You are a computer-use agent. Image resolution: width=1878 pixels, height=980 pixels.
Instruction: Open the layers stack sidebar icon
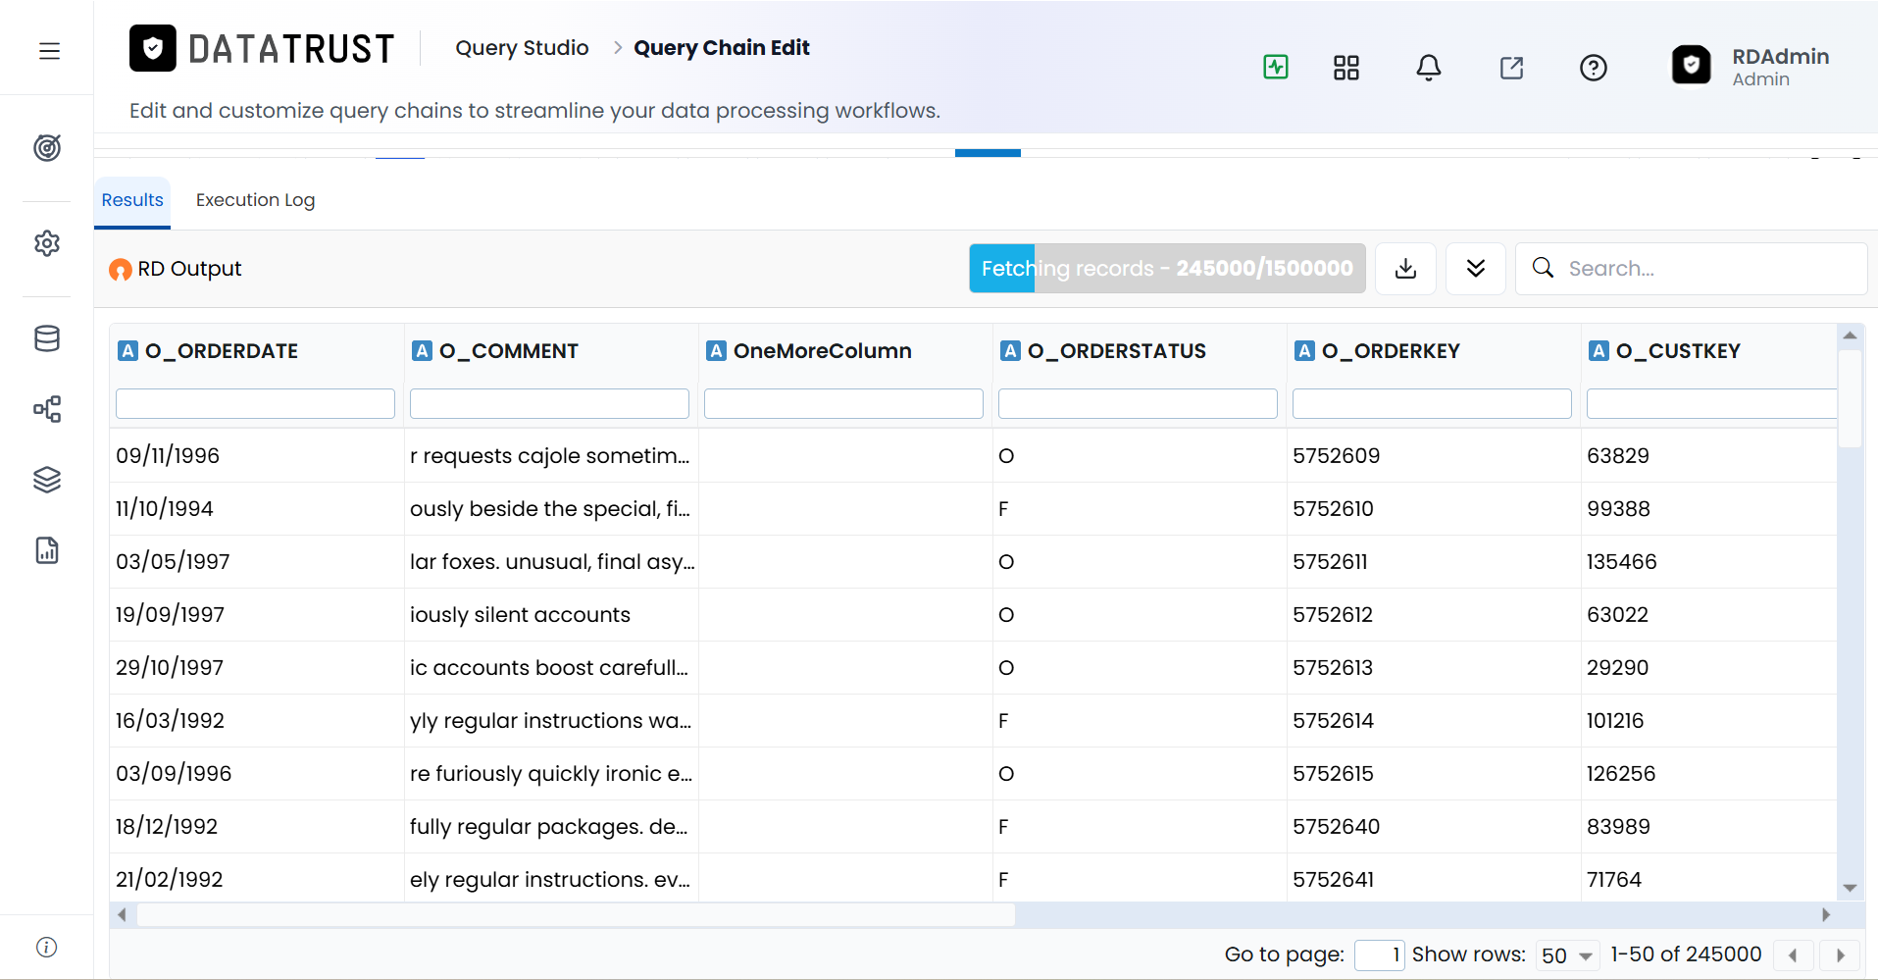pos(47,480)
